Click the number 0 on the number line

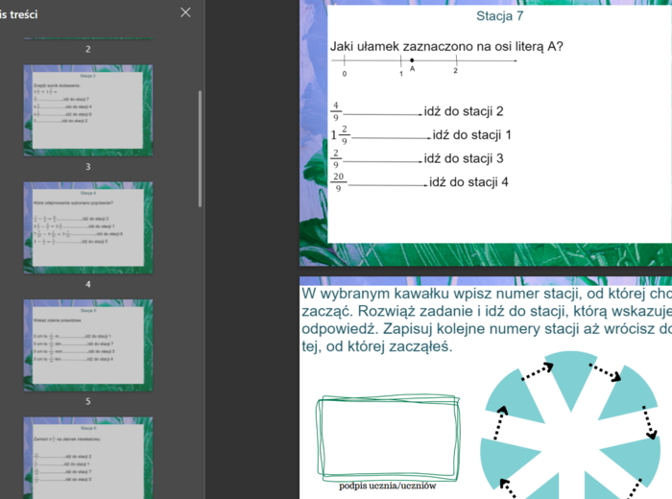tap(345, 73)
